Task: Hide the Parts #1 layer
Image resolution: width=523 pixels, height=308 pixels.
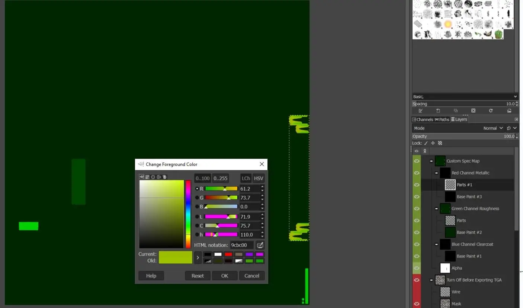Action: click(x=417, y=185)
